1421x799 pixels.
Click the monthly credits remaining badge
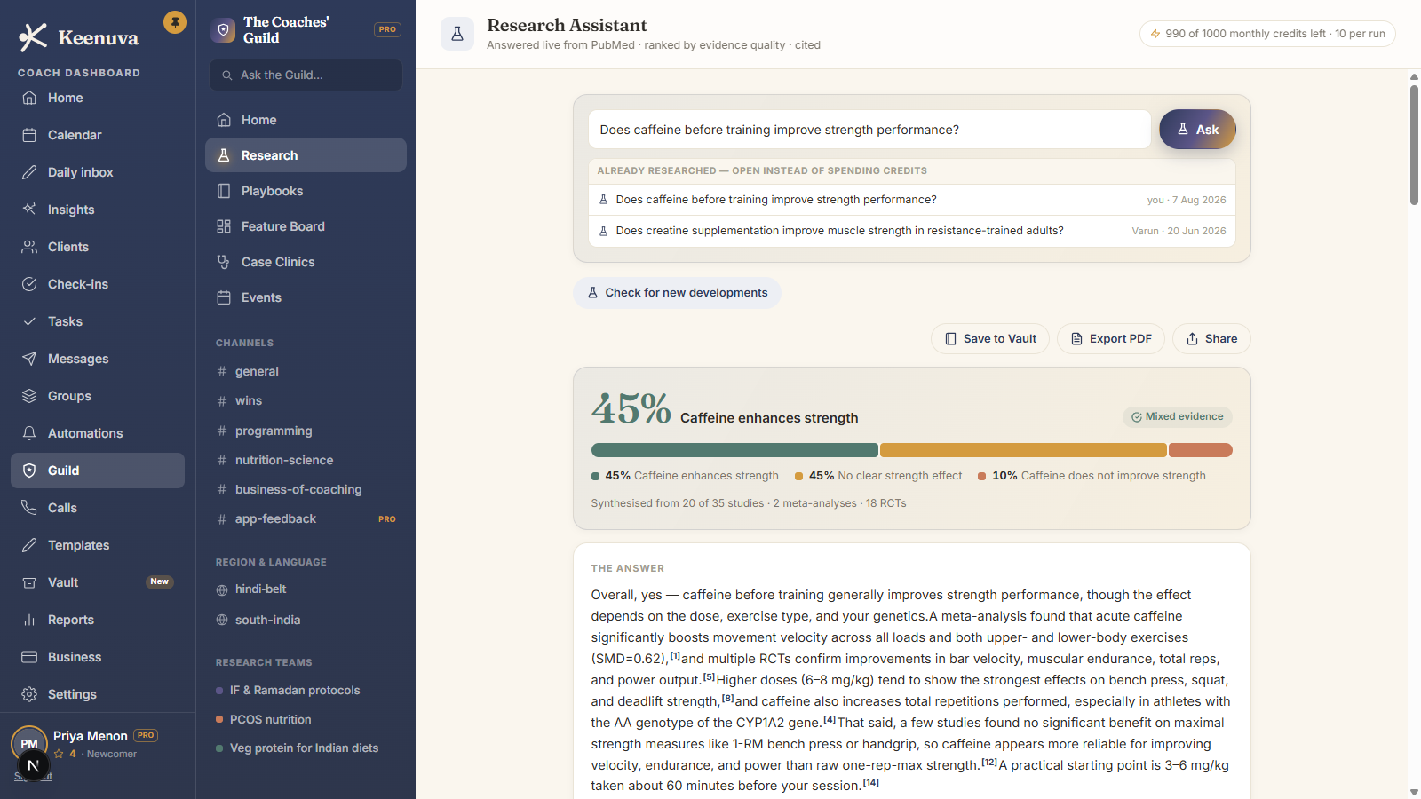coord(1267,34)
